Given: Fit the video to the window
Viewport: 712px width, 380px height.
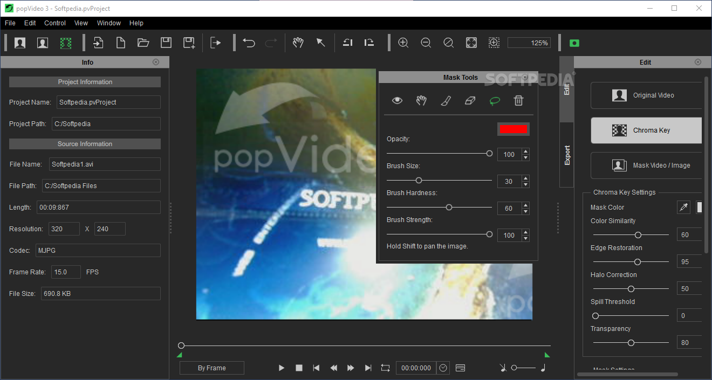Looking at the screenshot, I should click(x=471, y=43).
